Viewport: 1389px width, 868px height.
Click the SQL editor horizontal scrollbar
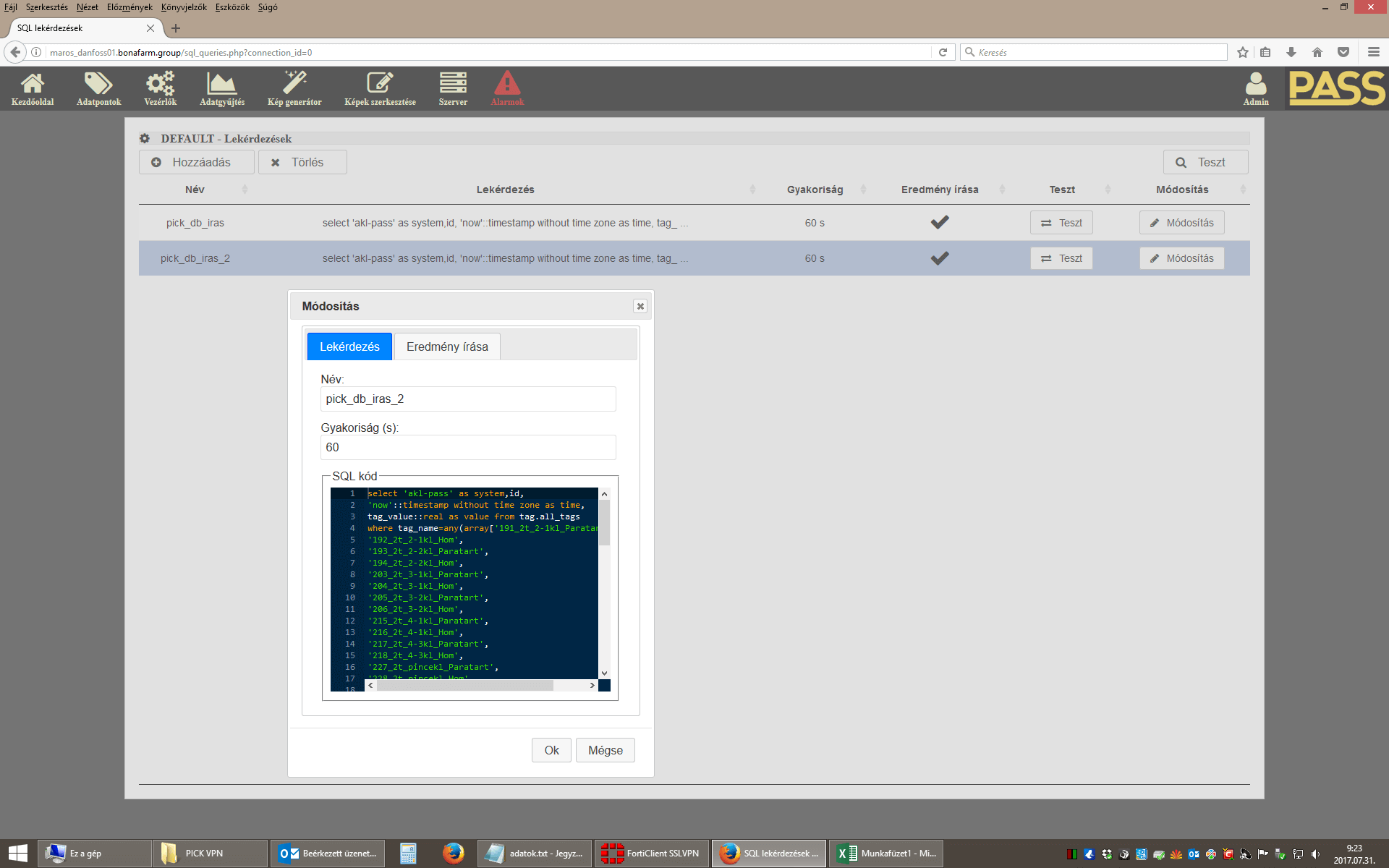[464, 685]
